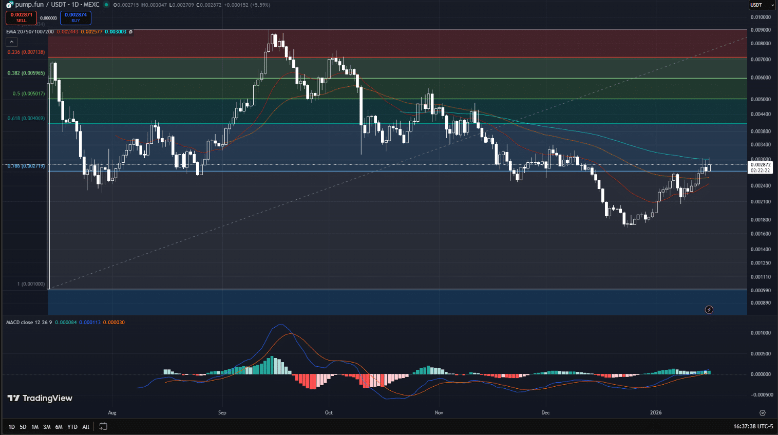Viewport: 778px width, 435px height.
Task: Open the 1D interval selector in the legend
Action: pos(74,5)
